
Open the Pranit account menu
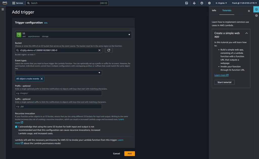click(x=244, y=3)
